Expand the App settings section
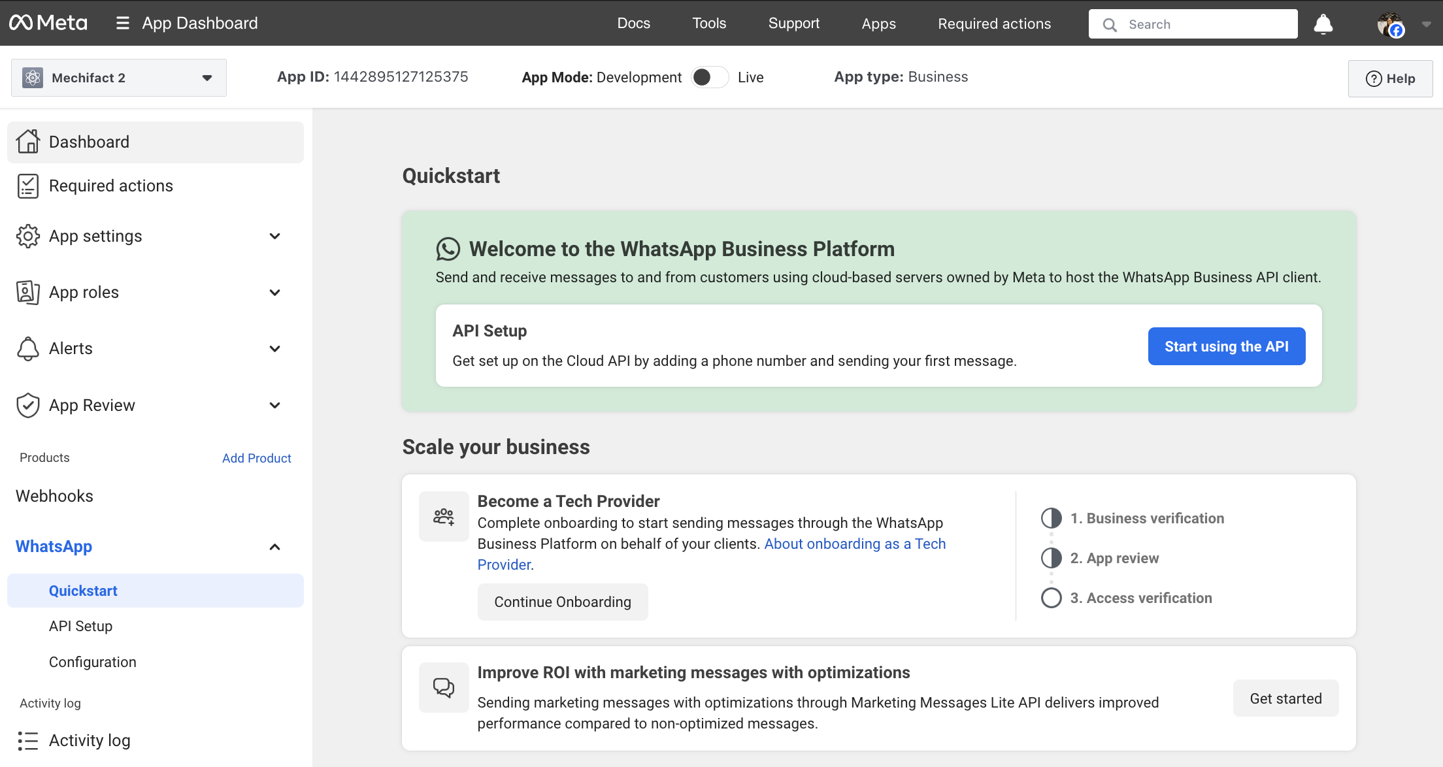The image size is (1443, 767). [x=275, y=236]
